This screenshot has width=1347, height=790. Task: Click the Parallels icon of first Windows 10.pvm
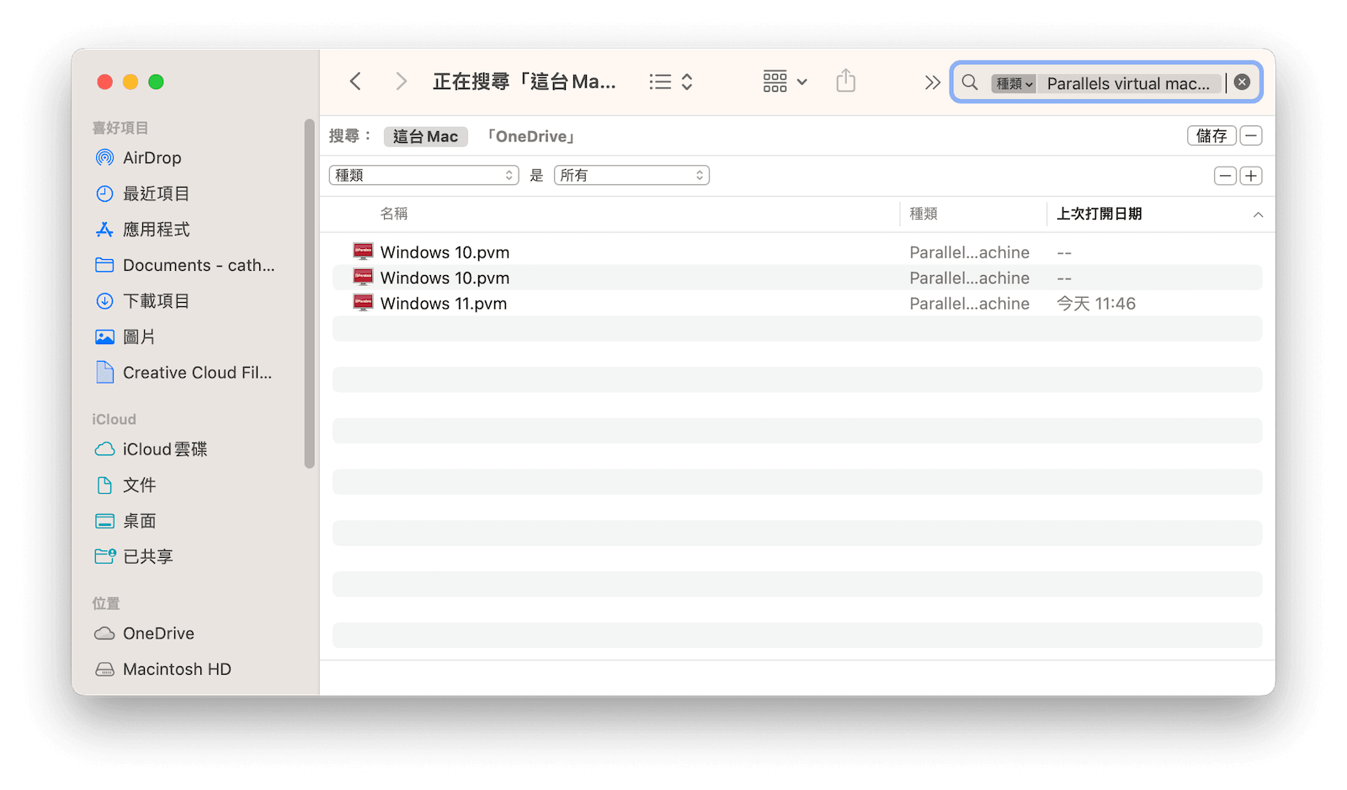[363, 252]
